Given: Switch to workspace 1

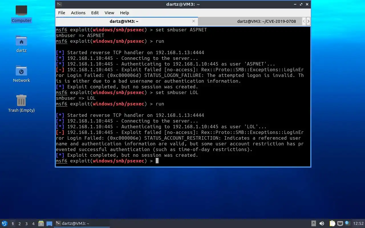Looking at the screenshot, I should [x=13, y=224].
